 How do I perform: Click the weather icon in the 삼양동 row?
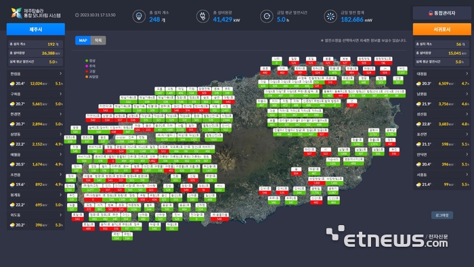pyautogui.click(x=12, y=144)
